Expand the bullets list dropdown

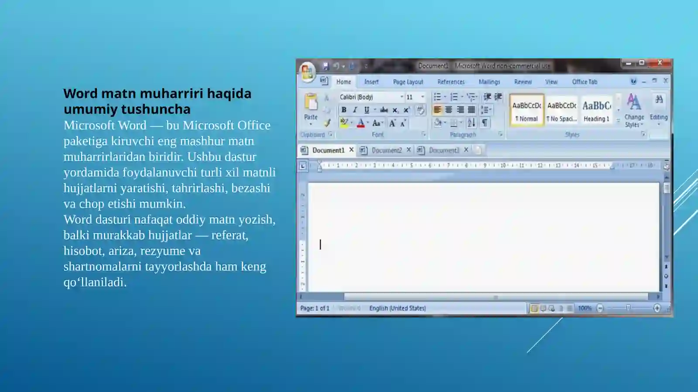pos(445,97)
